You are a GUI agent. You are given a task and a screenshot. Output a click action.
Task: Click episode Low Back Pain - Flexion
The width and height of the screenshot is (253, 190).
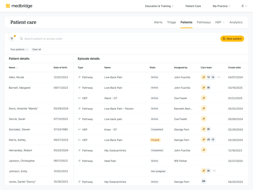119,109
